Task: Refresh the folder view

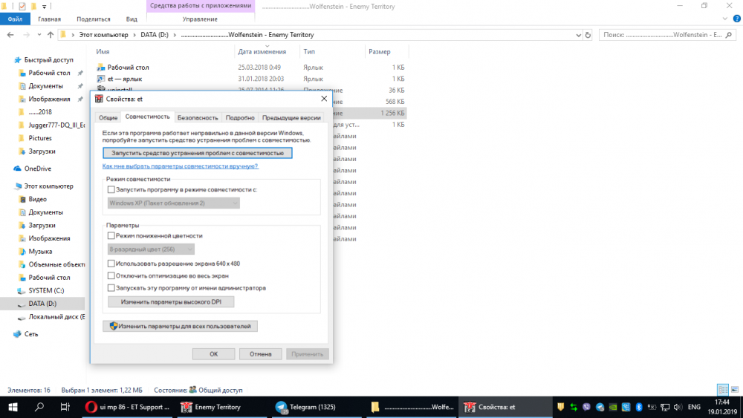Action: coord(588,35)
